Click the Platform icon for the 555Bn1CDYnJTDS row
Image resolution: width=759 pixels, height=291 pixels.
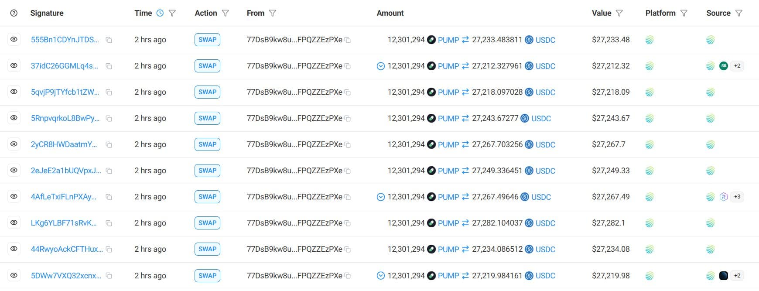pyautogui.click(x=650, y=39)
